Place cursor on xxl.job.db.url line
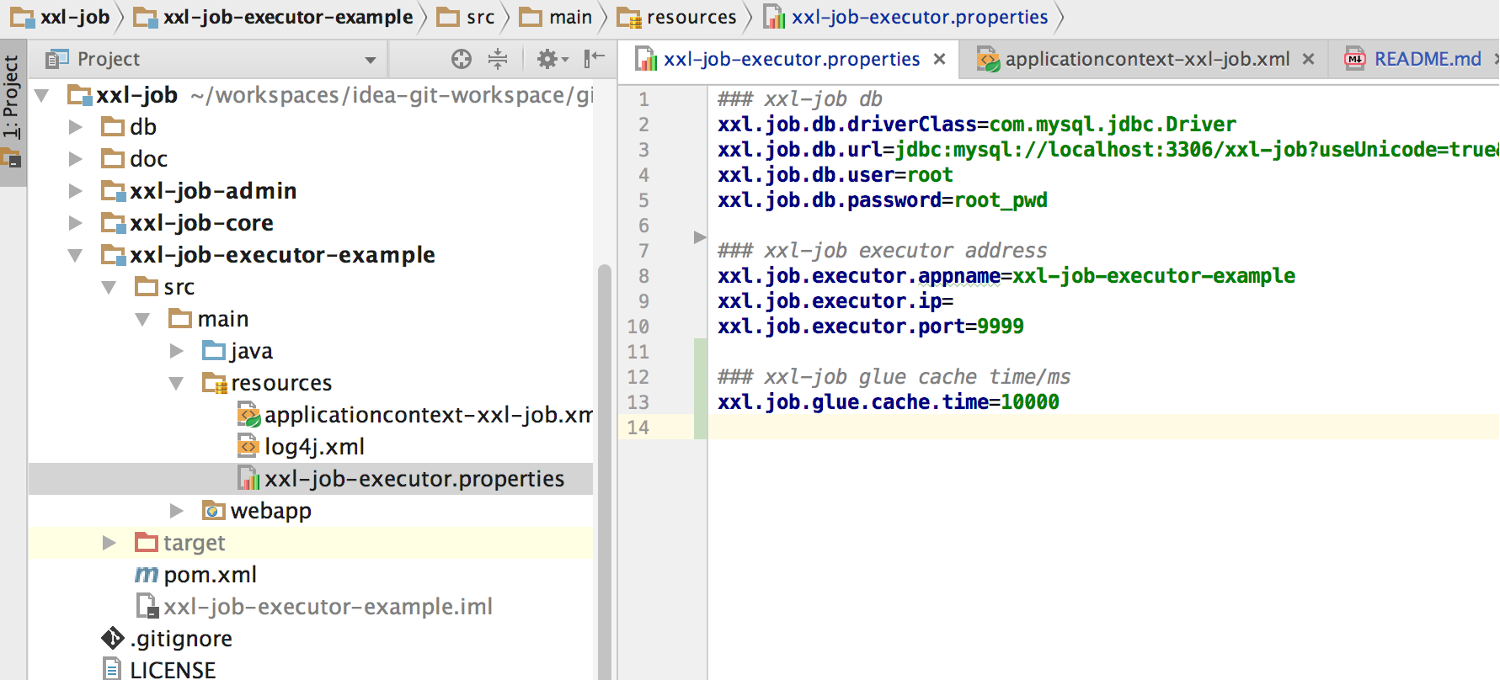This screenshot has height=680, width=1500. [1108, 150]
